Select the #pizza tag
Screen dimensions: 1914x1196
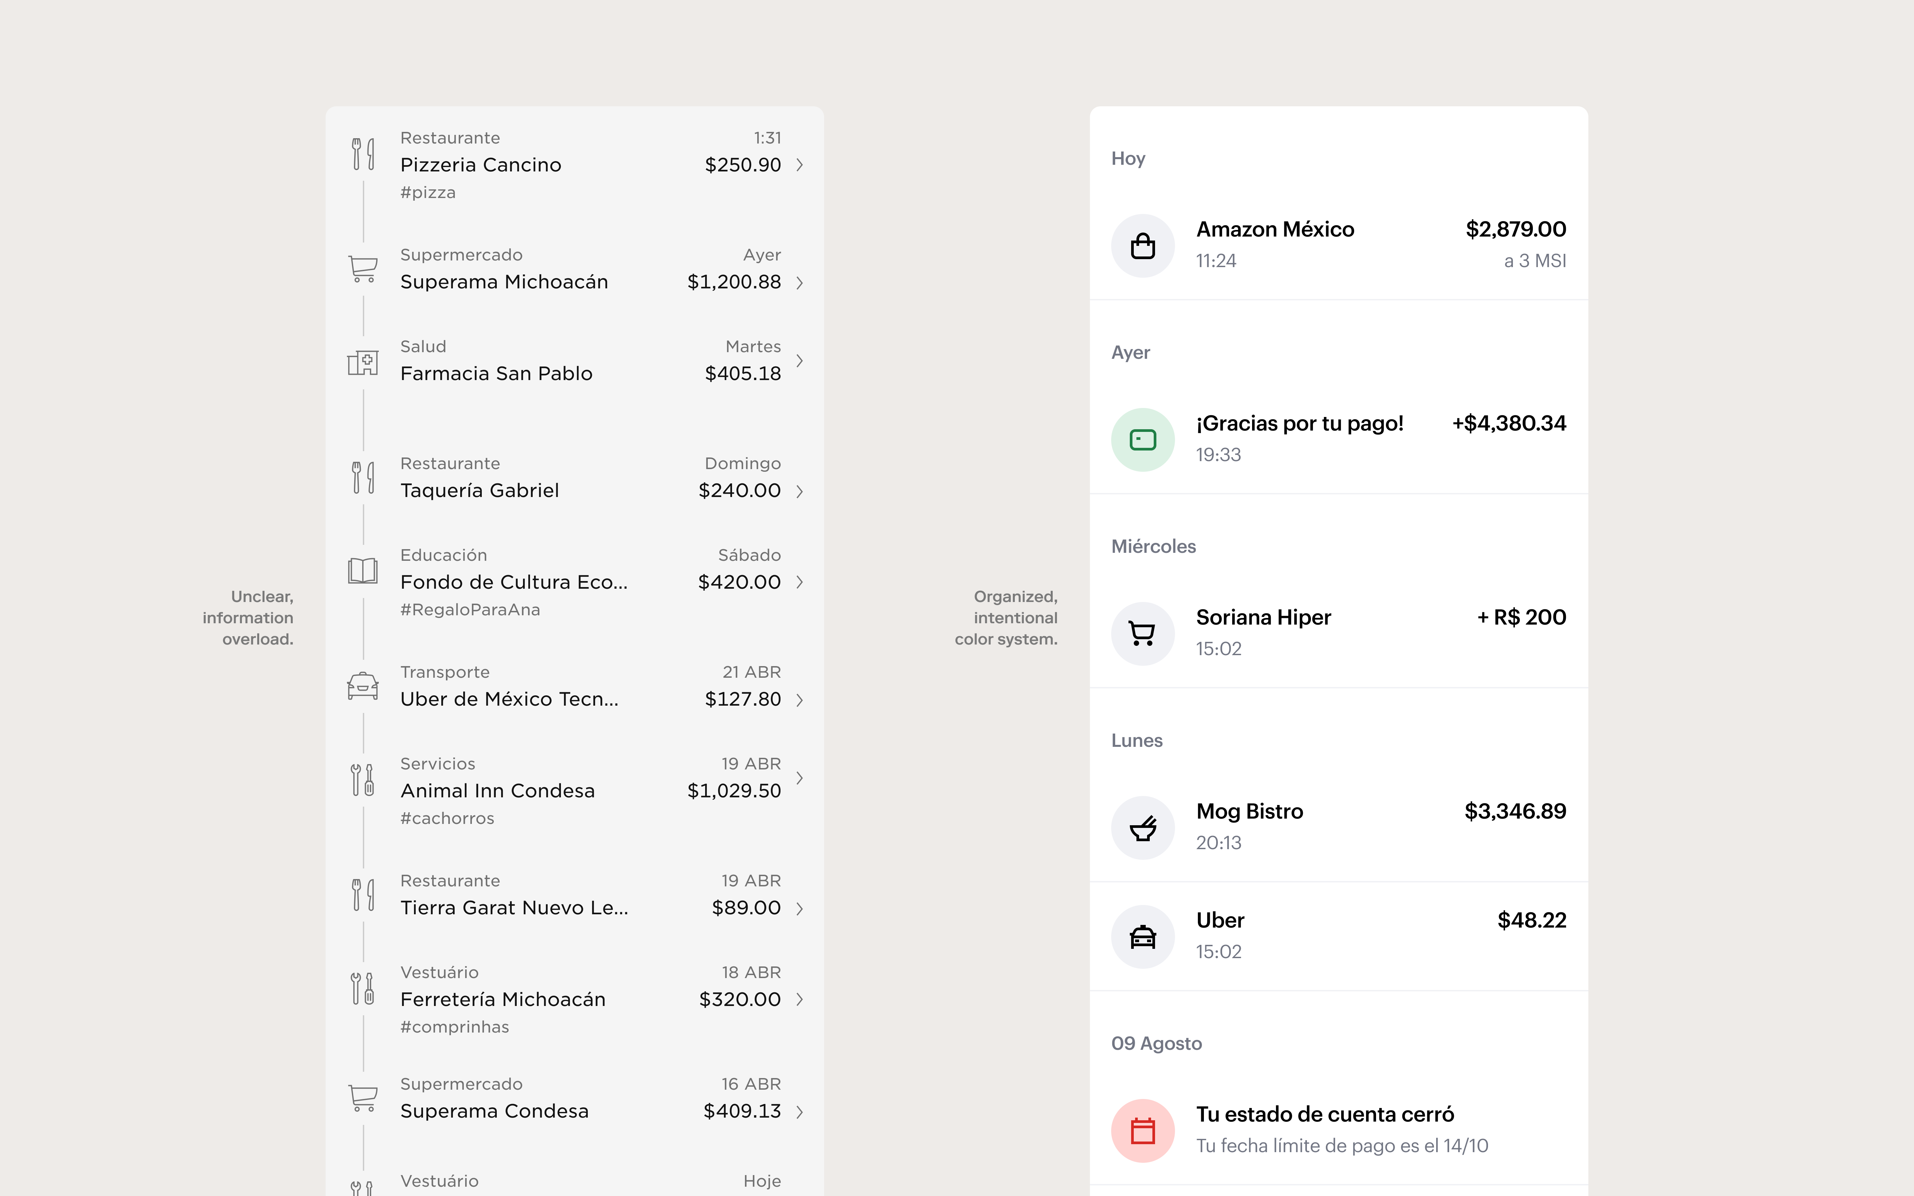point(428,192)
